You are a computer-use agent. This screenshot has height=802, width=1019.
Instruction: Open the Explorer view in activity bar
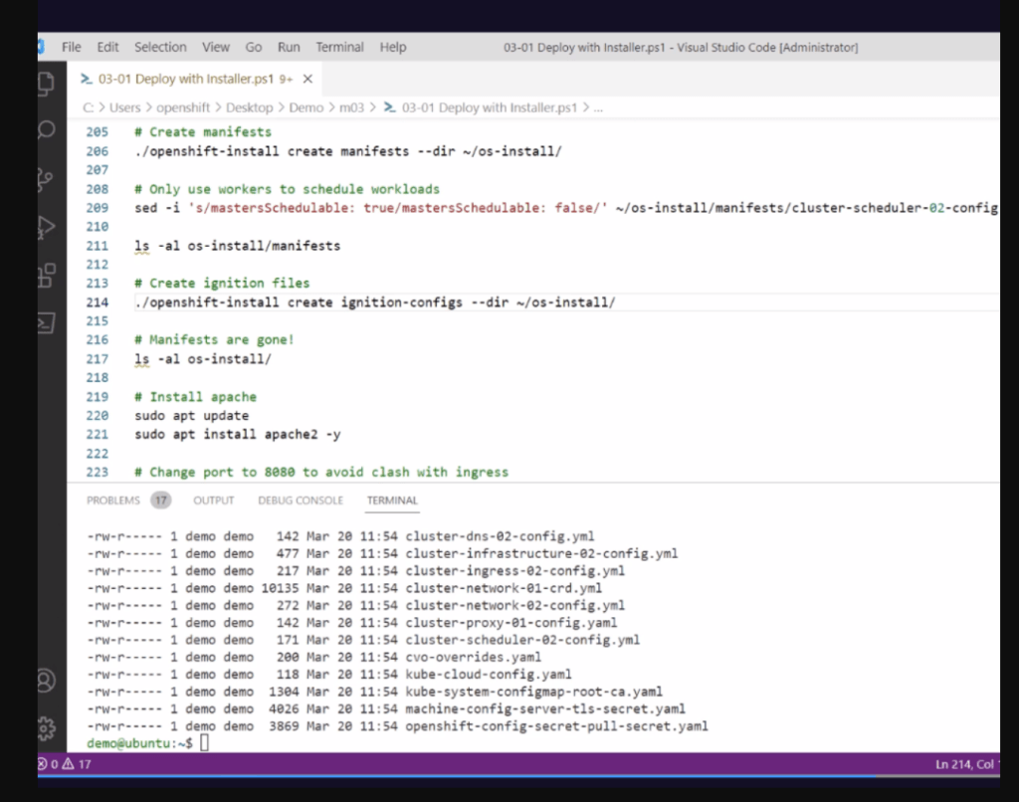tap(46, 84)
